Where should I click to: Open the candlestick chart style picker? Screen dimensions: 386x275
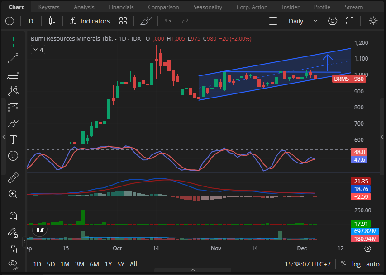(x=52, y=21)
